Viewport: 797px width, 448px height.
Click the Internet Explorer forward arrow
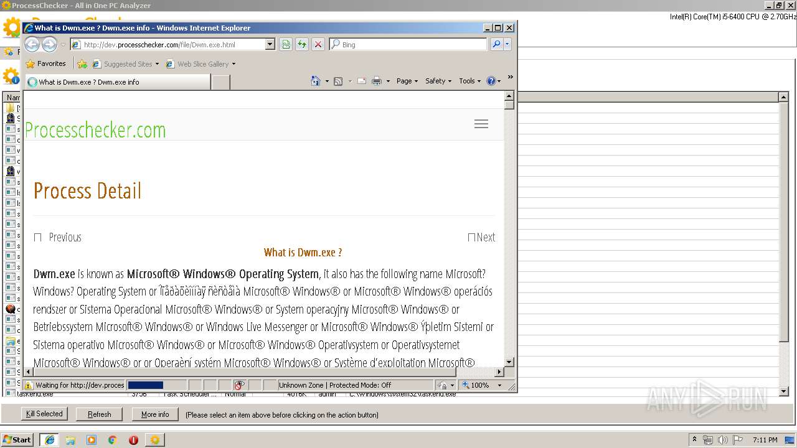49,44
